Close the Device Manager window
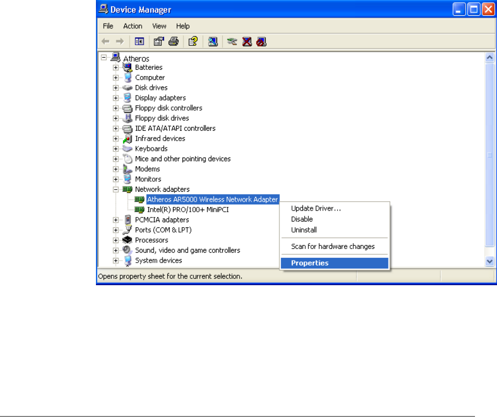Viewport: 497px width, 417px height. pos(489,9)
